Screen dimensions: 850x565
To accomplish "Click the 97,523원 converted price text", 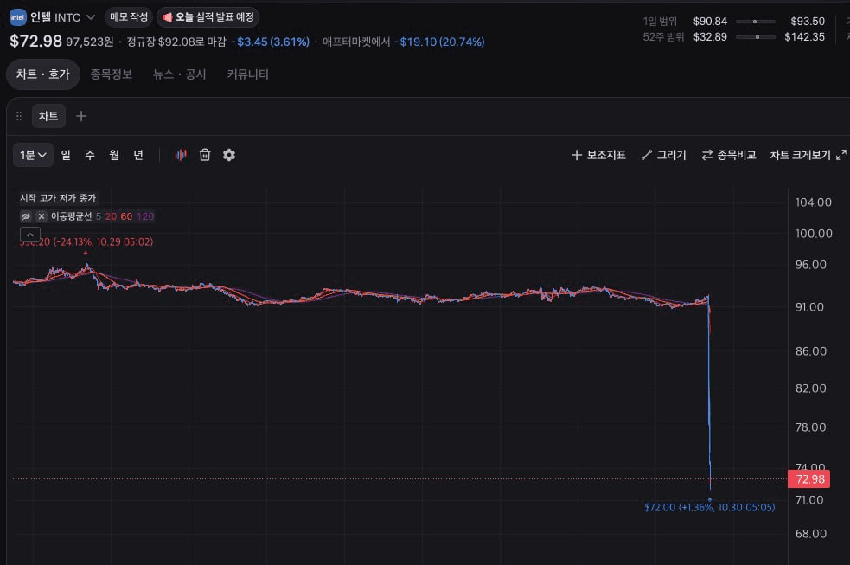I will point(90,42).
